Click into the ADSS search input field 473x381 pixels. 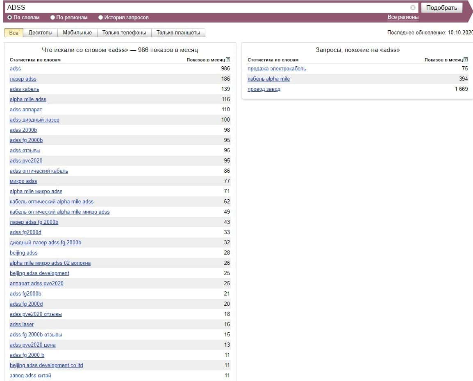[x=205, y=8]
